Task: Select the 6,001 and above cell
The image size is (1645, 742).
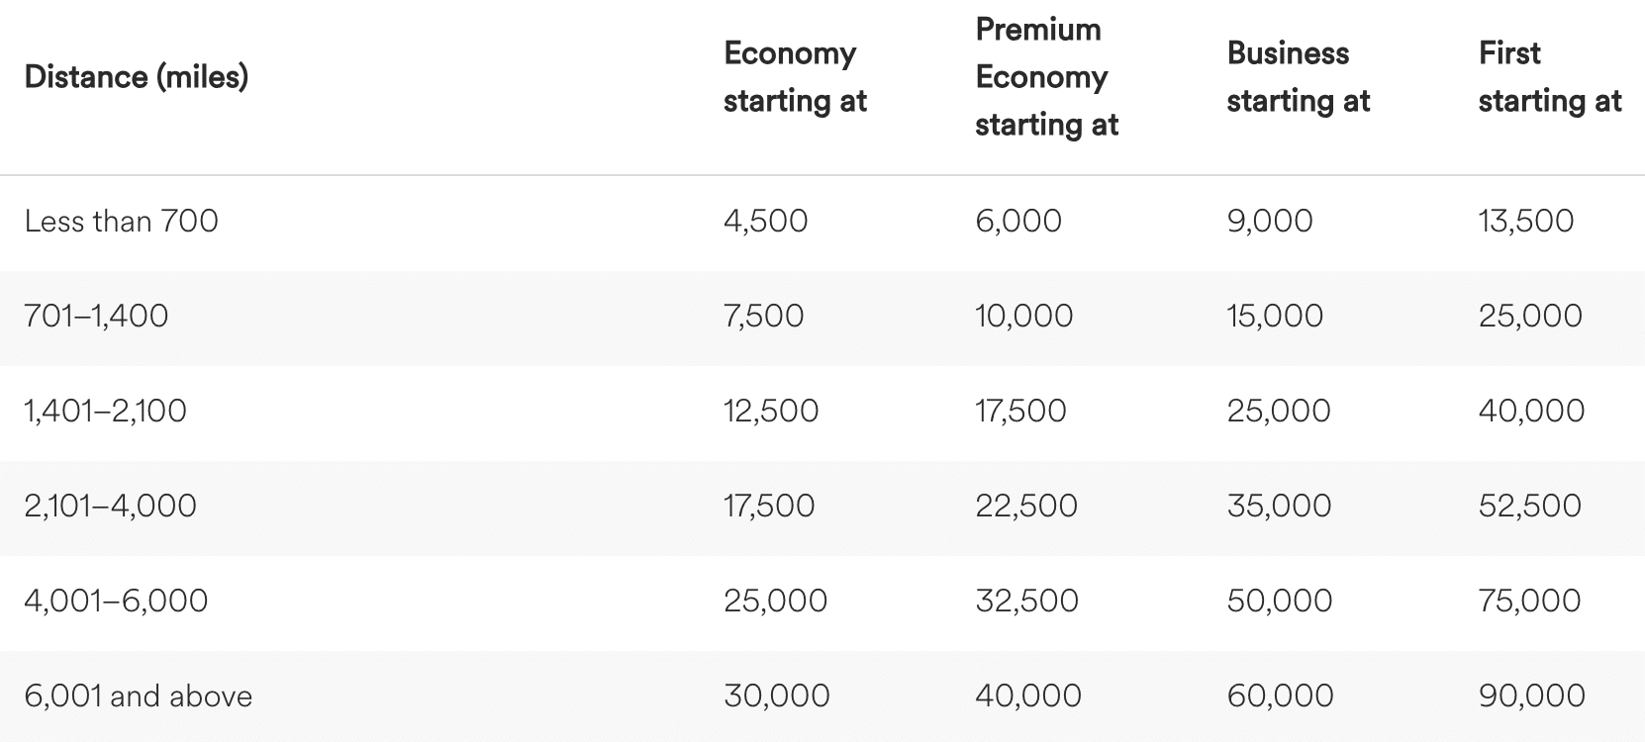Action: click(138, 696)
